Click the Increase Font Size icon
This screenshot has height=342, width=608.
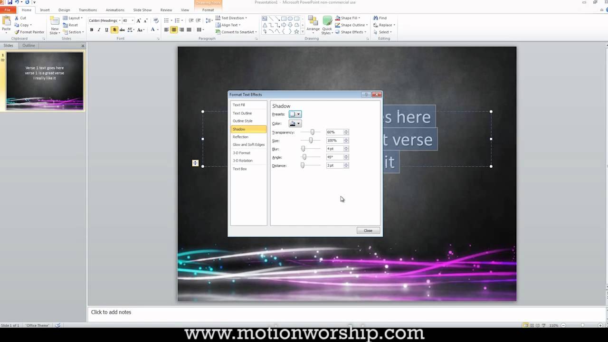[x=139, y=20]
